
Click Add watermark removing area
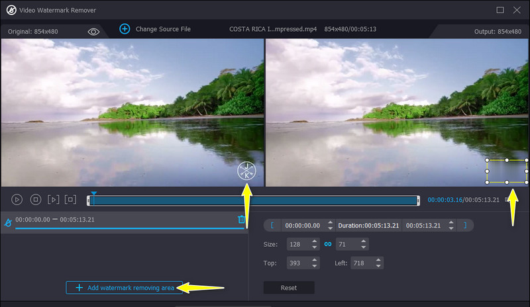click(x=125, y=288)
